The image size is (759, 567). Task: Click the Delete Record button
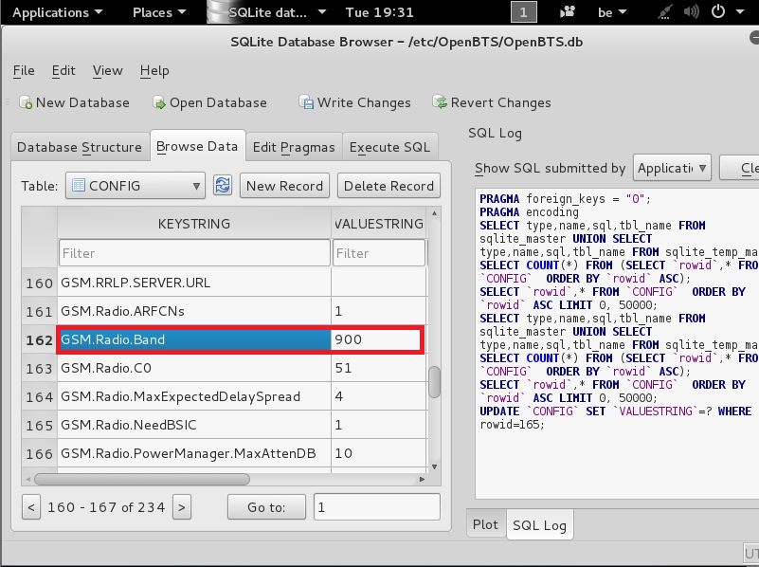pyautogui.click(x=389, y=186)
